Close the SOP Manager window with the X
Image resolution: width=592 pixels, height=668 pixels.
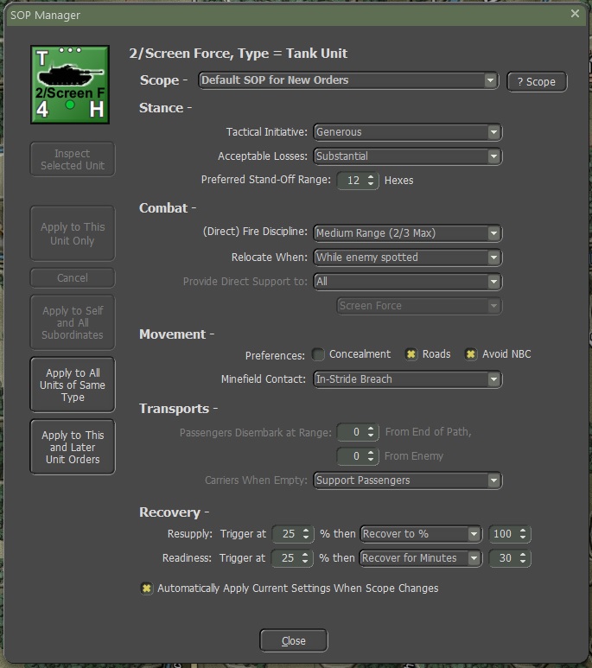tap(575, 14)
